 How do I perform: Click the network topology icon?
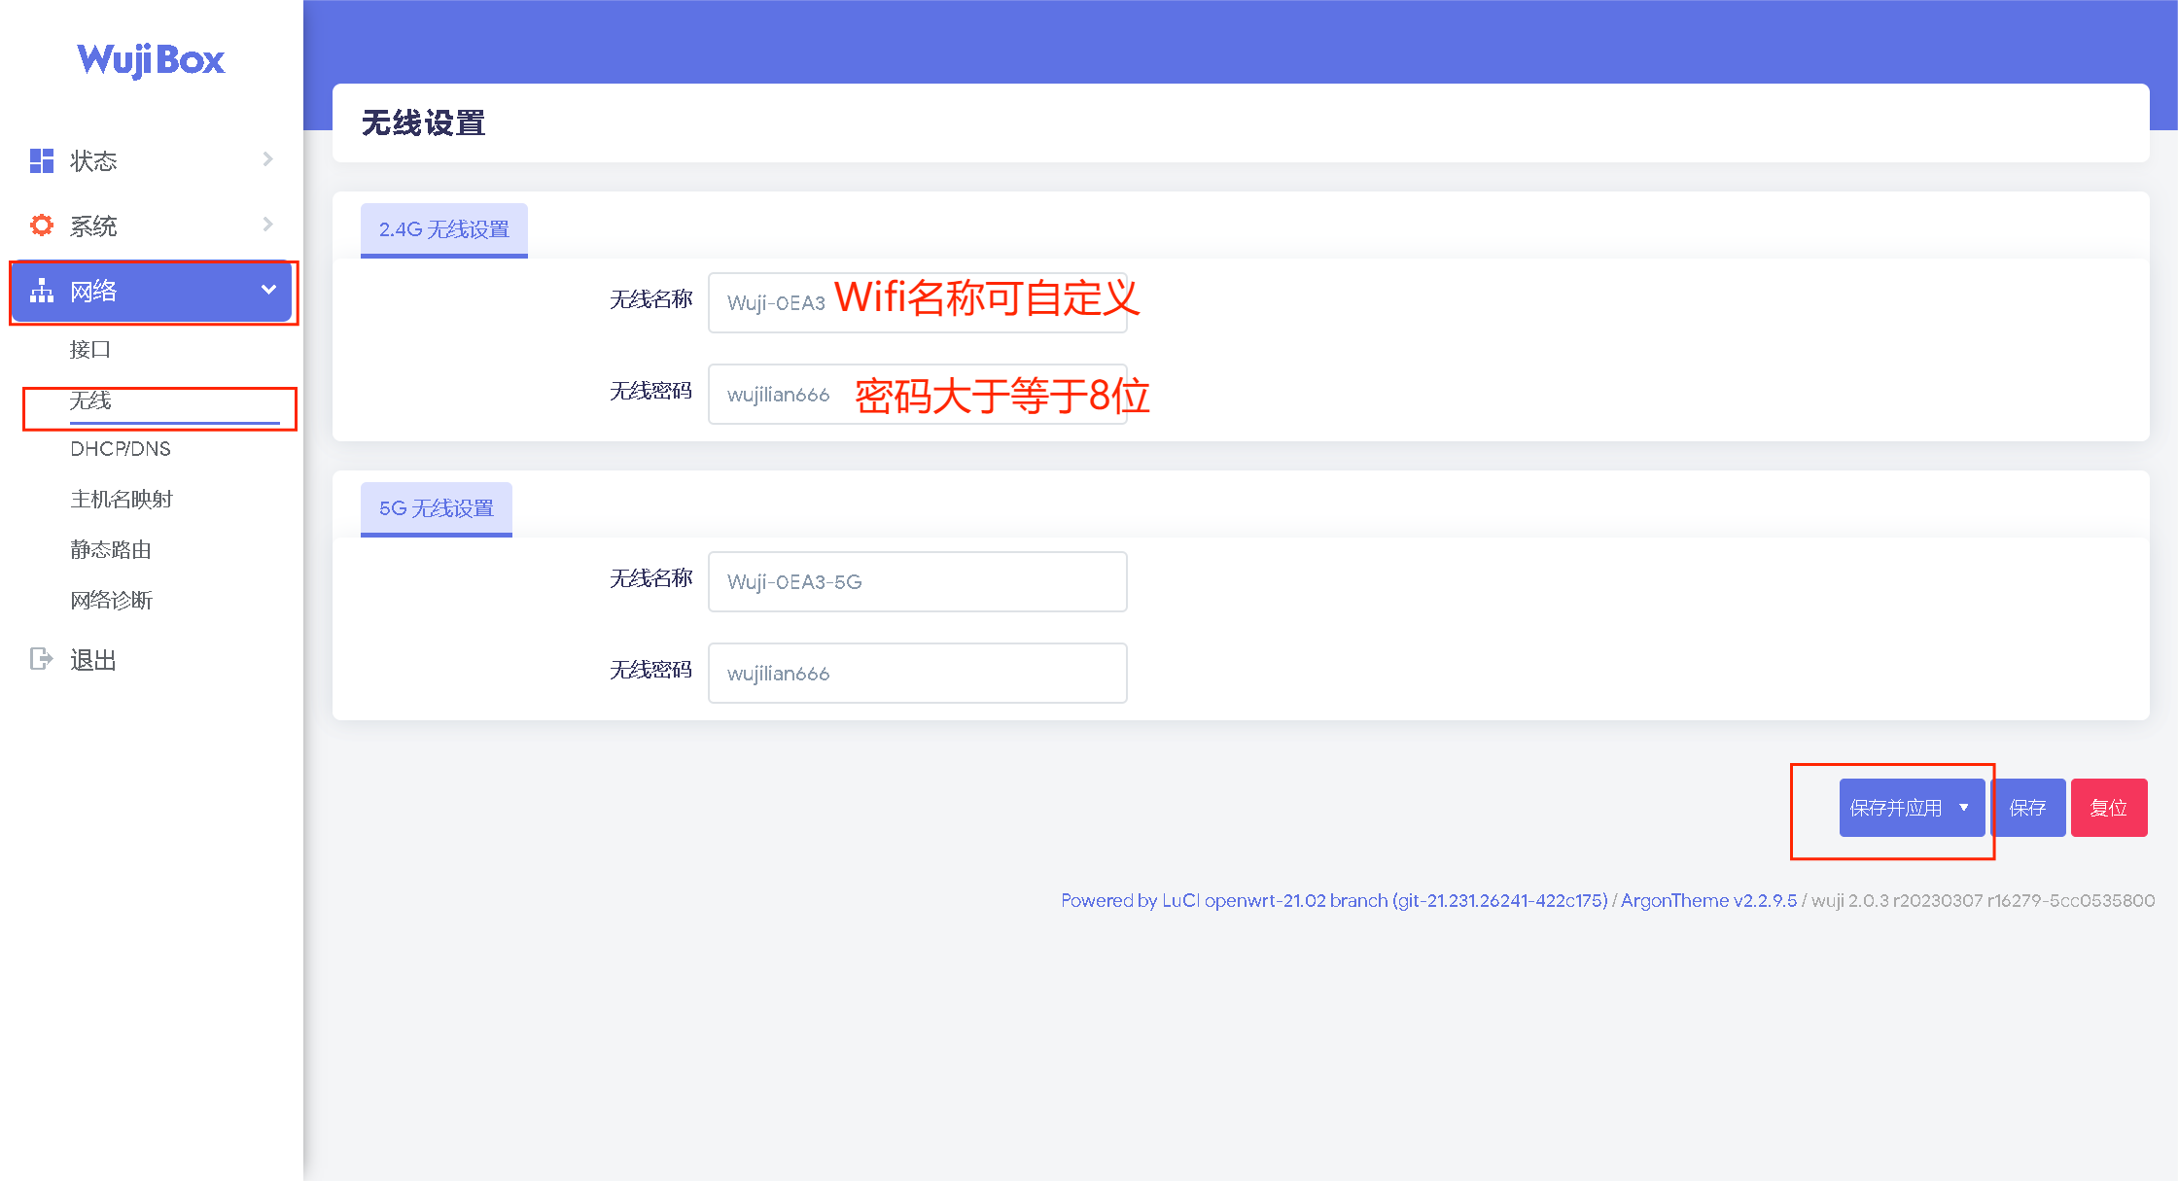tap(42, 291)
